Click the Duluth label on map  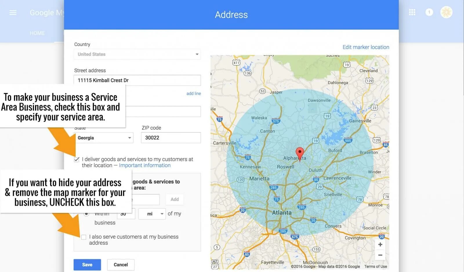(x=316, y=170)
